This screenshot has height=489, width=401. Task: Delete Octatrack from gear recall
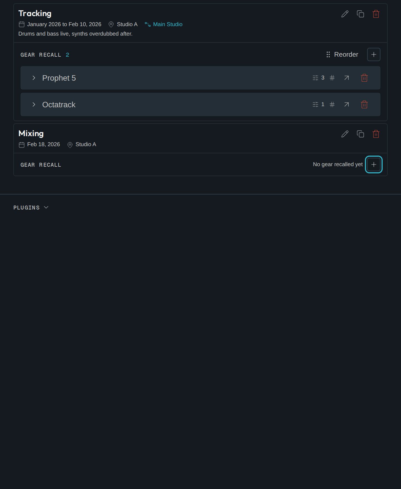tap(364, 104)
